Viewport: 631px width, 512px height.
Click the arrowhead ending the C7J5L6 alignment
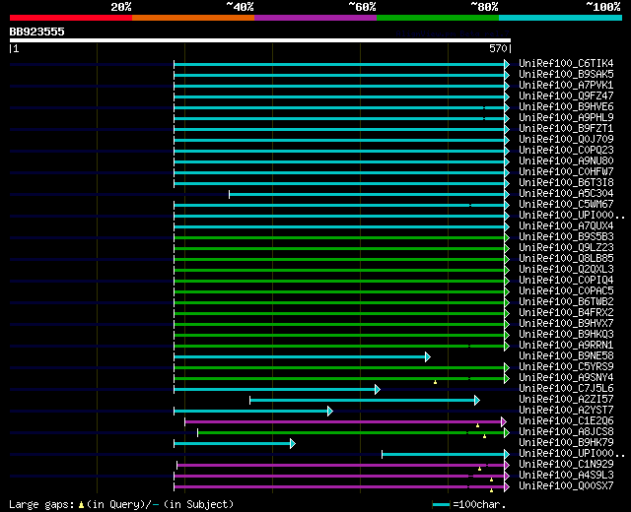click(x=378, y=390)
